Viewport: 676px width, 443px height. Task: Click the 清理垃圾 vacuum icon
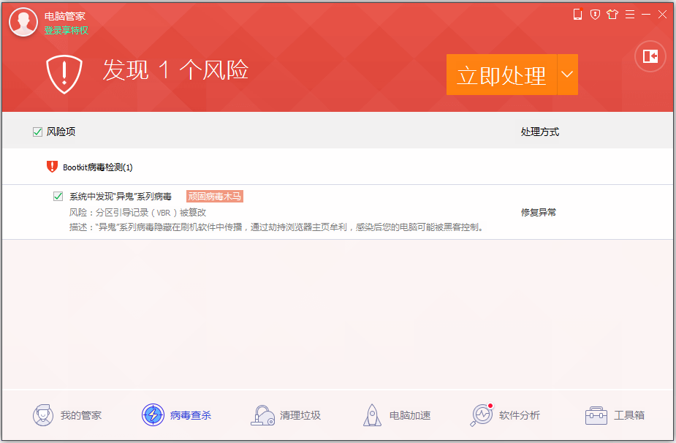(x=262, y=415)
